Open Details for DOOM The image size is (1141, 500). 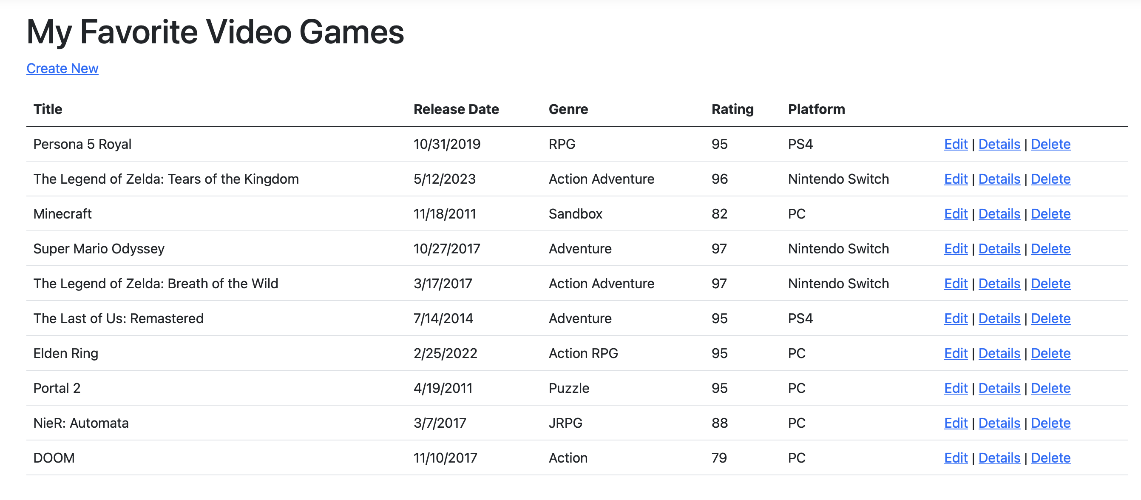999,458
